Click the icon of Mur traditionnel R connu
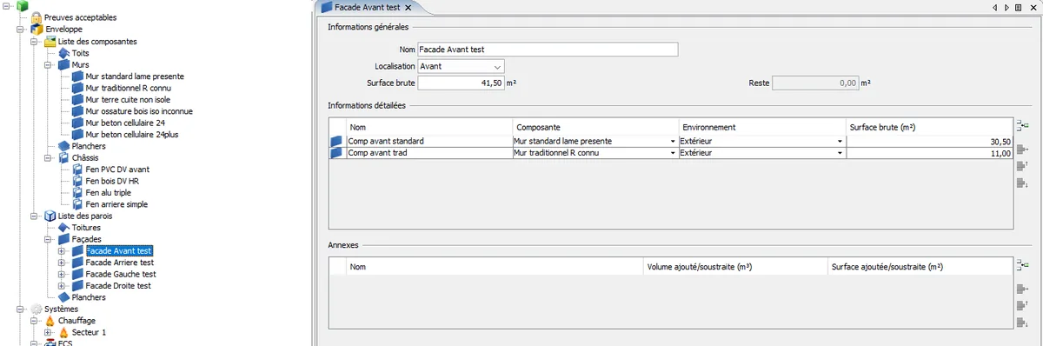 [78, 88]
